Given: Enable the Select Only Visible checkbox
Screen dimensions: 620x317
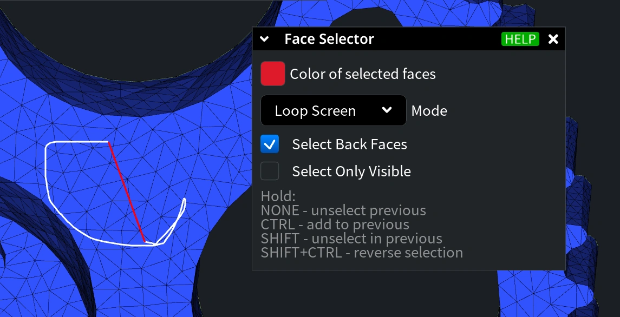Looking at the screenshot, I should point(270,171).
